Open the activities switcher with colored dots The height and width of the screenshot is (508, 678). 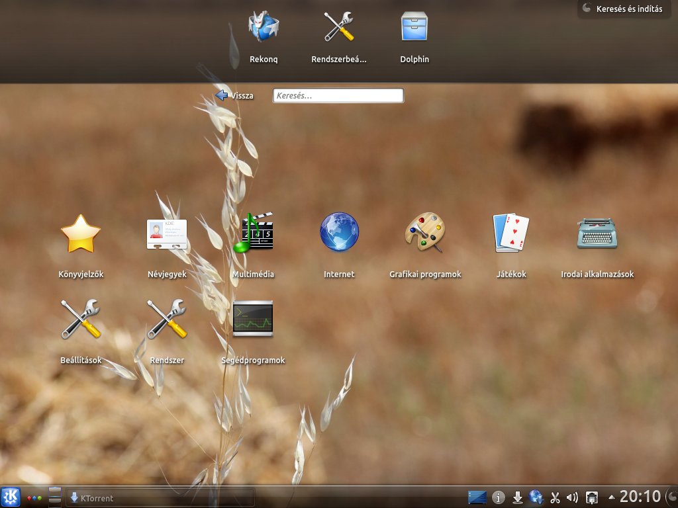[x=34, y=498]
